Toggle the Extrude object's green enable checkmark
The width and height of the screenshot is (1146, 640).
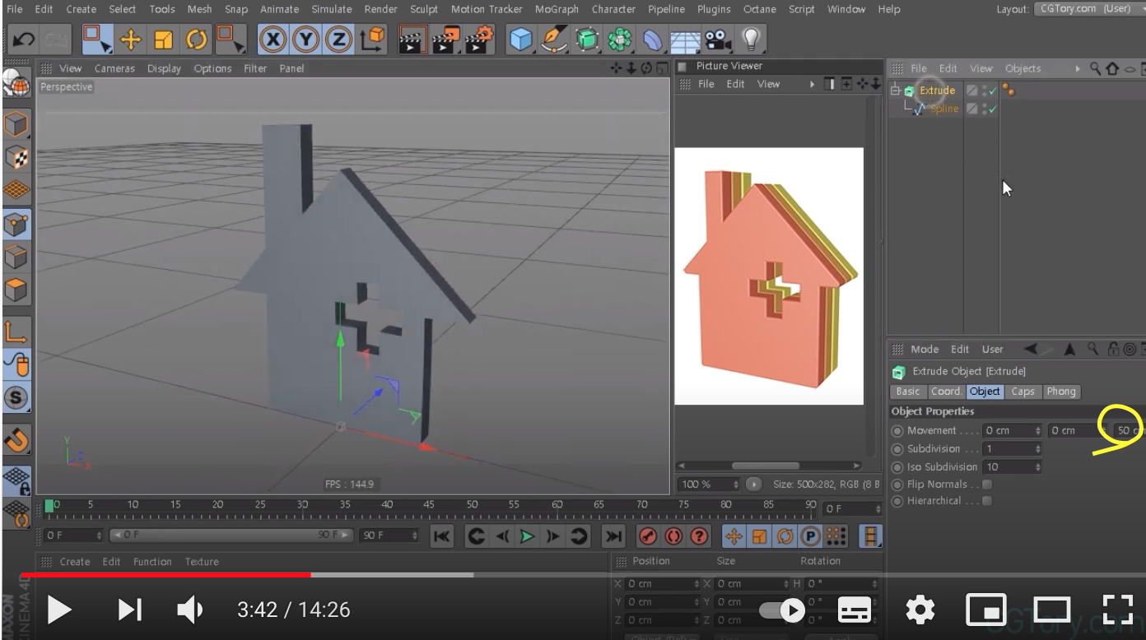click(992, 90)
